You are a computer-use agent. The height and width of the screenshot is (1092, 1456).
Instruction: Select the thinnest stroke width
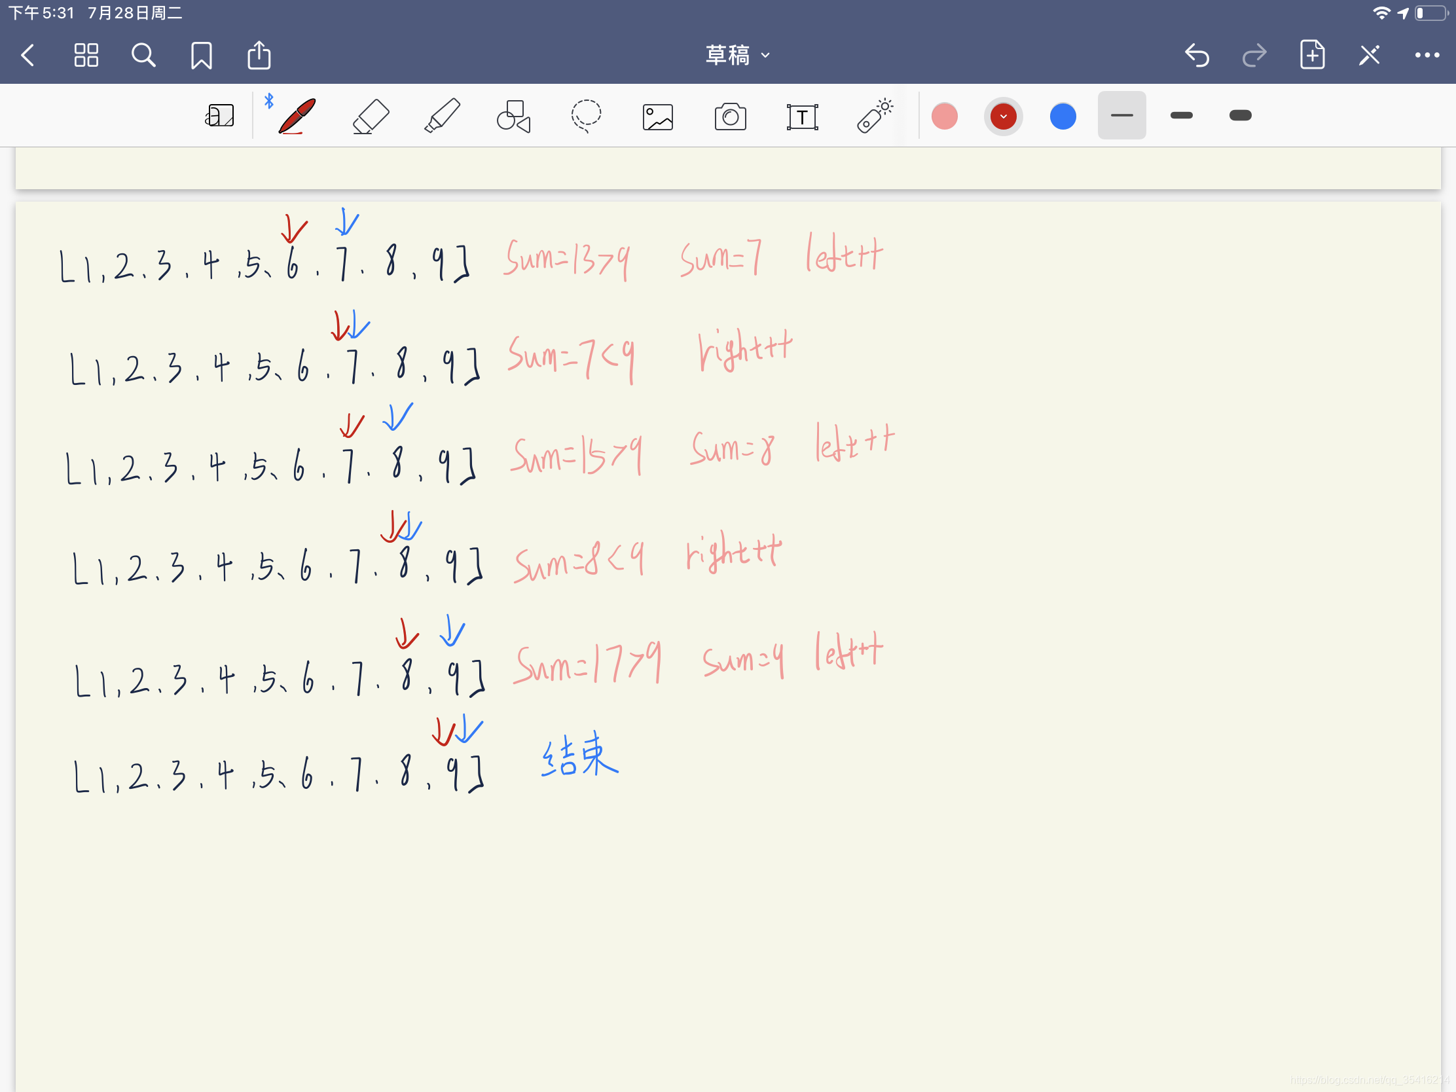coord(1121,115)
